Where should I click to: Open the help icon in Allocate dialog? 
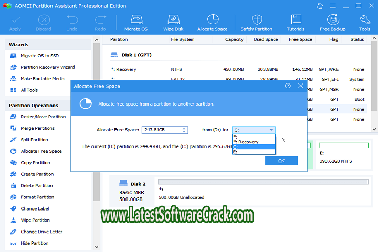point(288,86)
